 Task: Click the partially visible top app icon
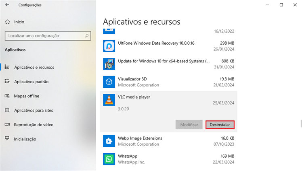(109, 31)
